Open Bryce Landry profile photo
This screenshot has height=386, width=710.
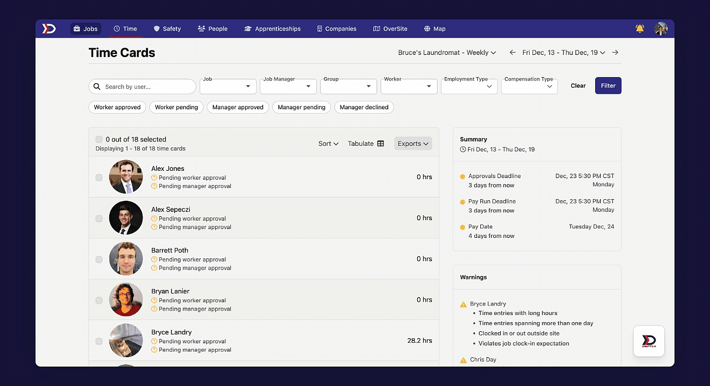pos(126,341)
